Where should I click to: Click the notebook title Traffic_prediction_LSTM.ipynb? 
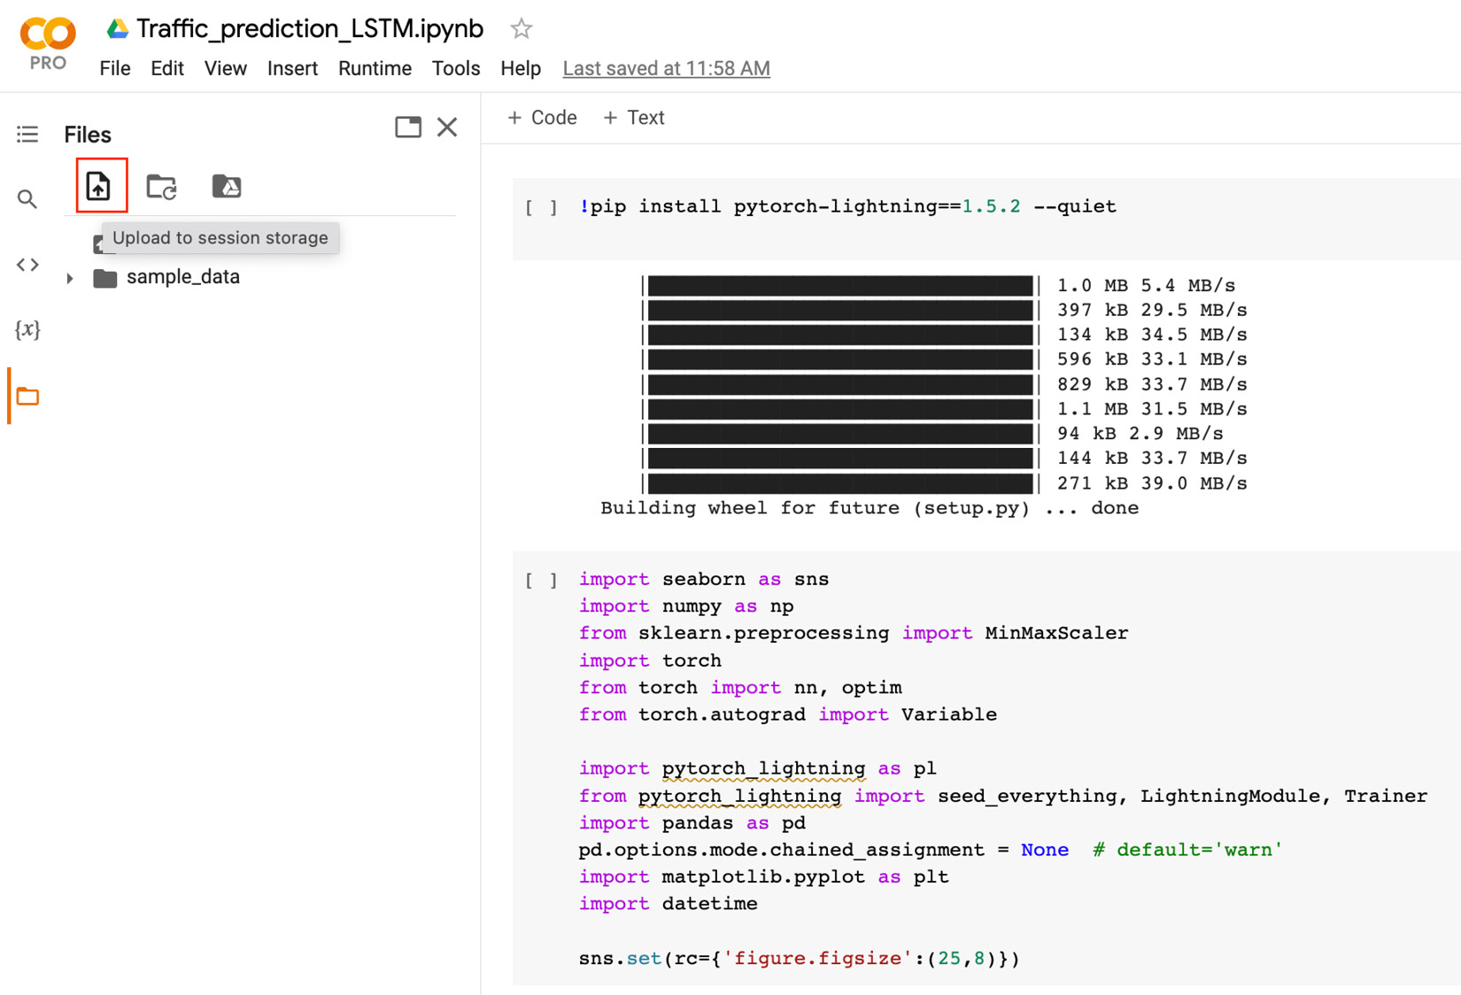pyautogui.click(x=310, y=29)
